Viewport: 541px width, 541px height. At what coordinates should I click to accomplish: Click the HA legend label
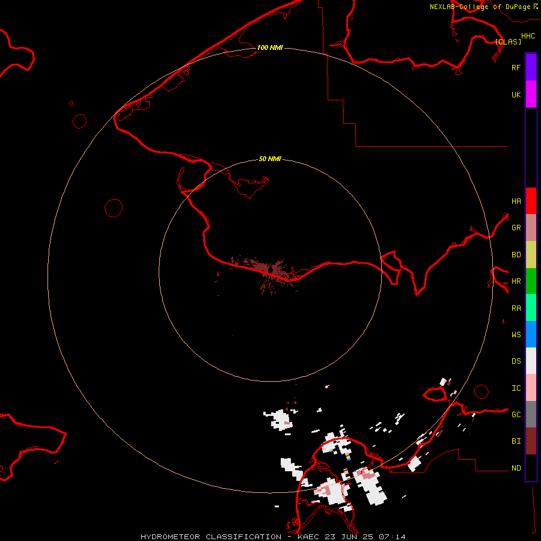516,201
